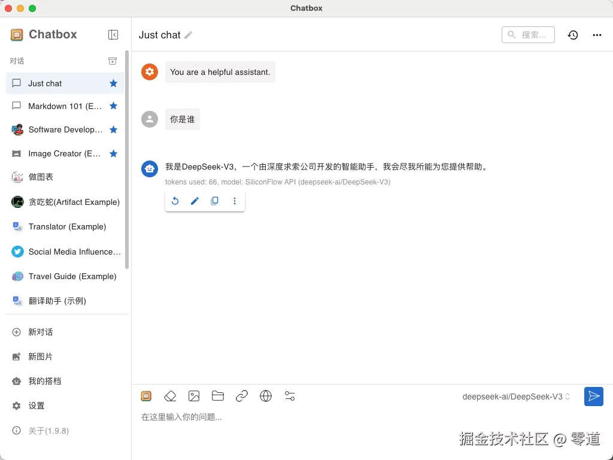
Task: Open the conversation history clock icon
Action: pos(573,35)
